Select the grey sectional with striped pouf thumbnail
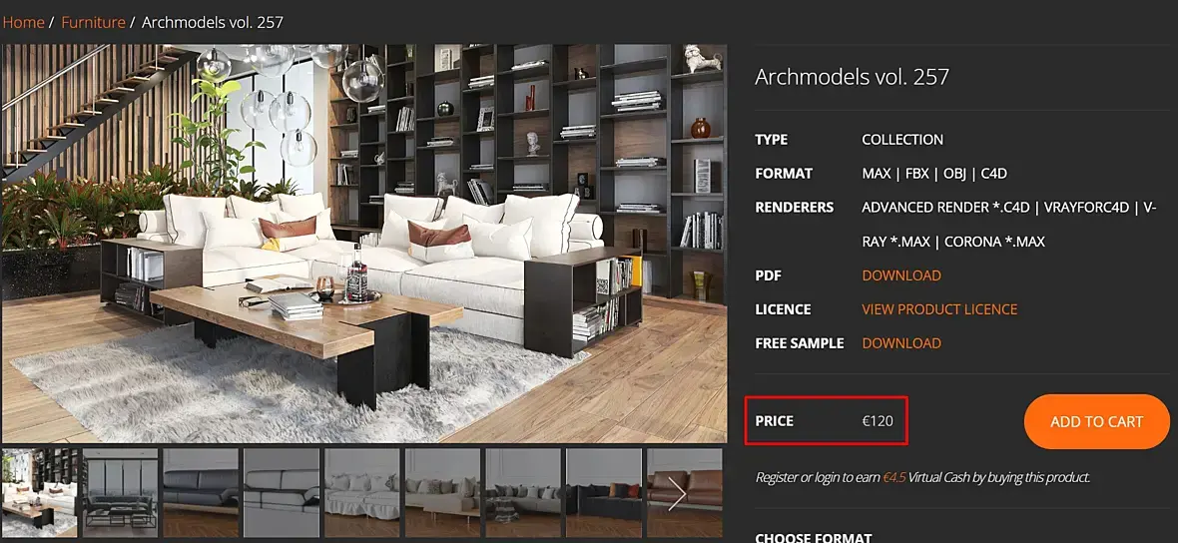This screenshot has width=1178, height=543. coord(523,493)
